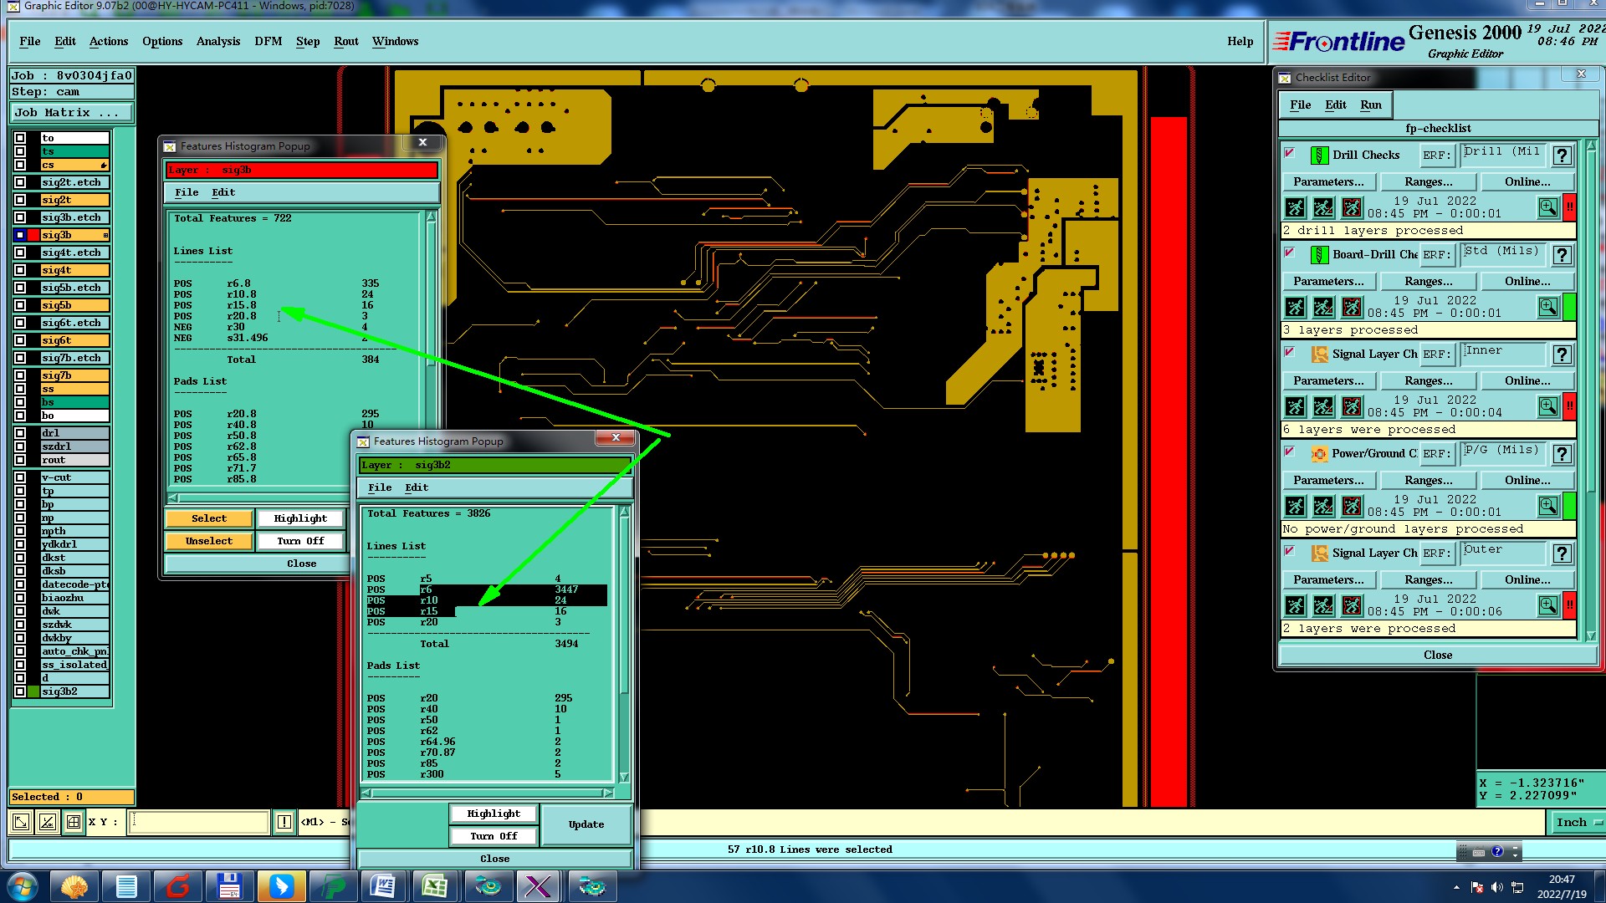
Task: Click the red run-on-profile icon under Drill Checks
Action: (x=1352, y=207)
